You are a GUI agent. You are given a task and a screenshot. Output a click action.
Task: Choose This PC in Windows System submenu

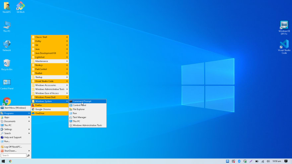tap(88, 121)
